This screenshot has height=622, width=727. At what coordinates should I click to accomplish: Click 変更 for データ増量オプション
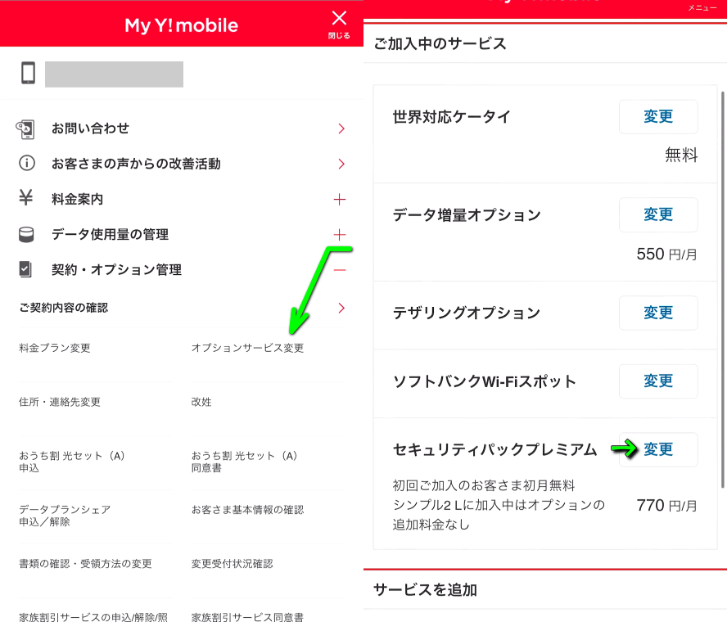[658, 214]
